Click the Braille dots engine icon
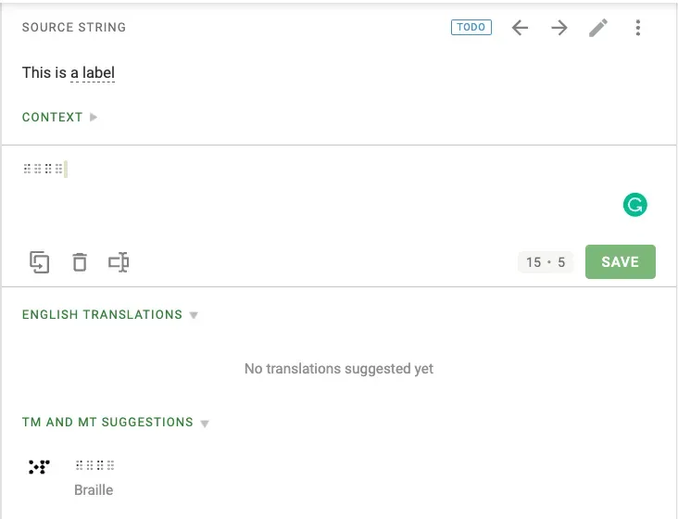Image resolution: width=678 pixels, height=519 pixels. coord(39,466)
